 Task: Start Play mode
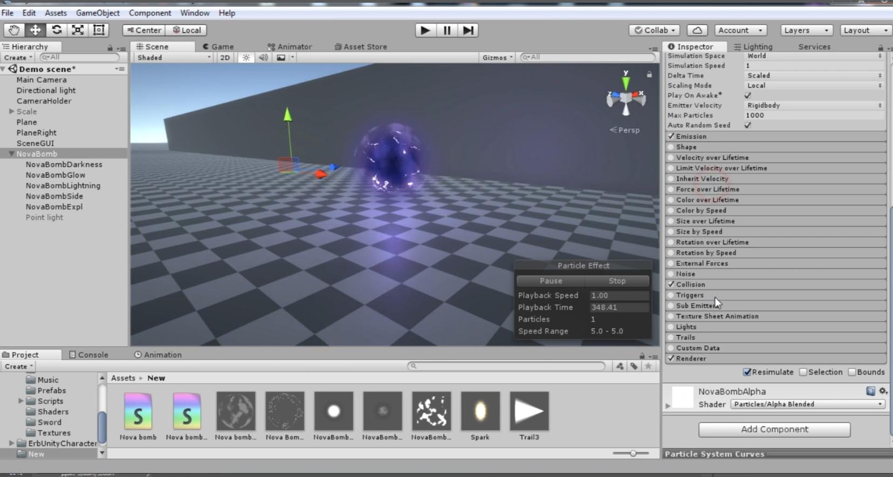[x=425, y=30]
